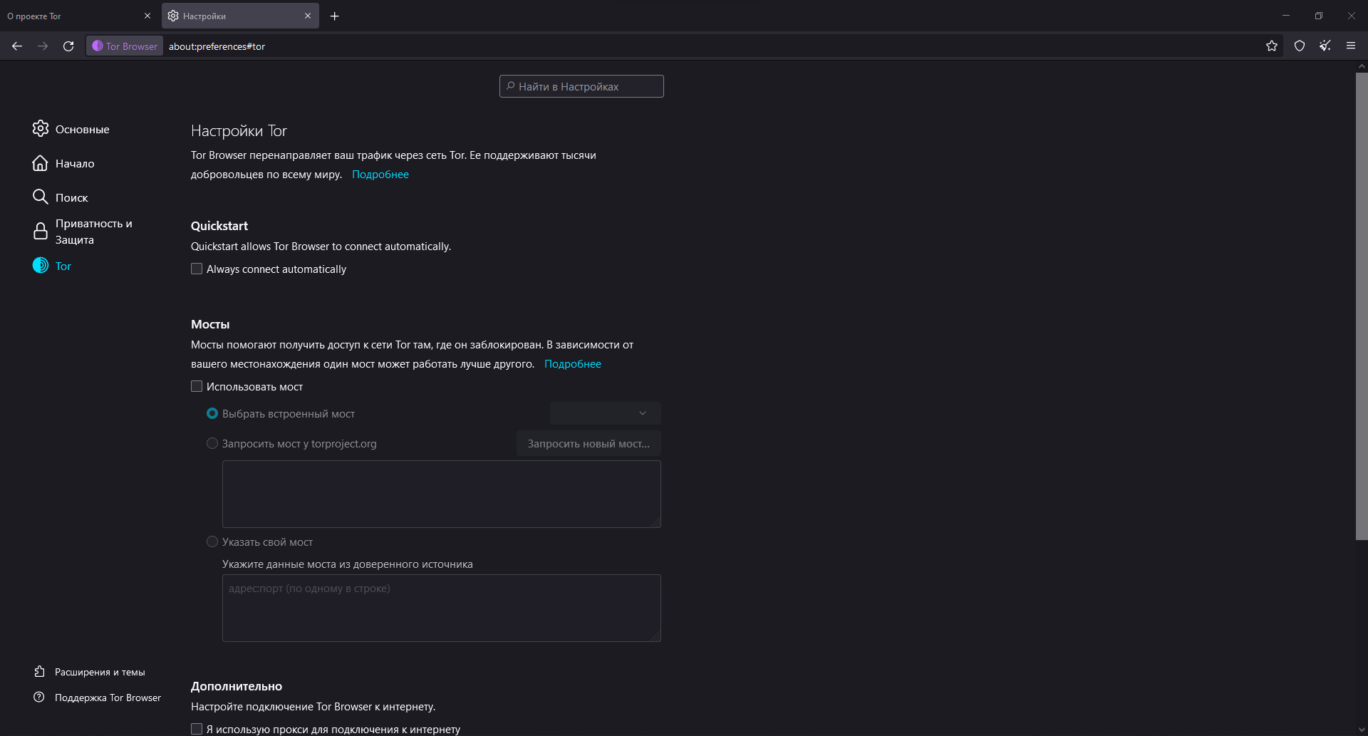Select the 'Настройки' tab
This screenshot has height=736, width=1368.
tap(240, 16)
